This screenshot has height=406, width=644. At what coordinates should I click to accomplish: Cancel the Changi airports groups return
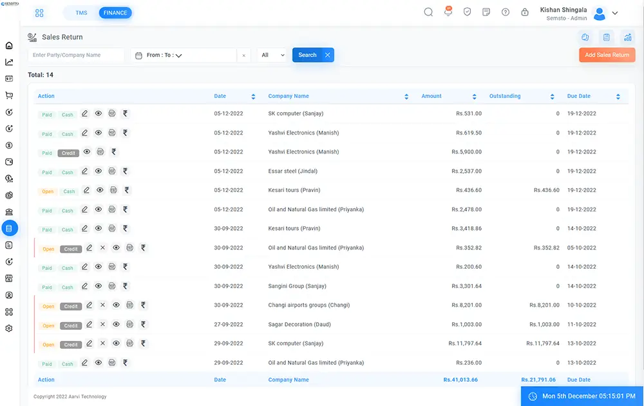tap(102, 305)
